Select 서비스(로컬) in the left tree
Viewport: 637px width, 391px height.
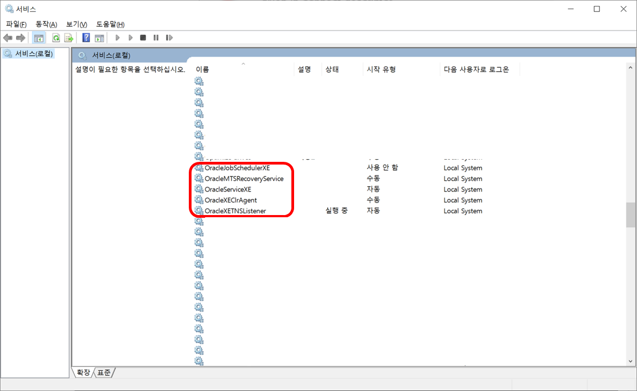[x=34, y=54]
